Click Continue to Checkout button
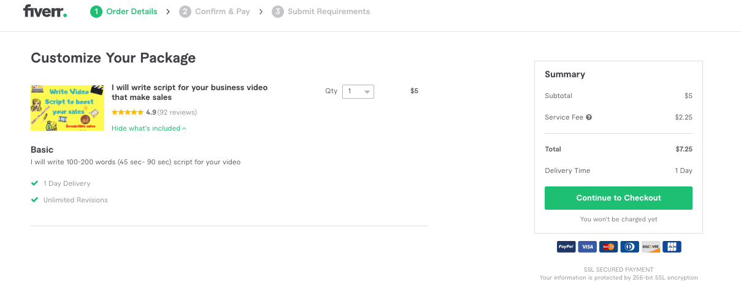Screen dimensions: 741x306 618,198
